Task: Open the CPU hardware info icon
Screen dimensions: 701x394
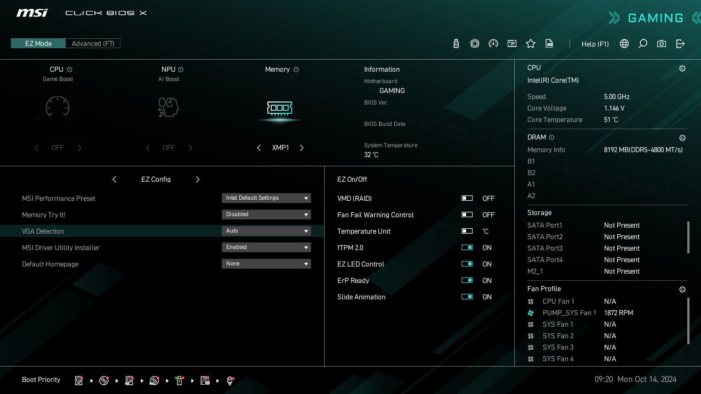Action: tap(474, 43)
